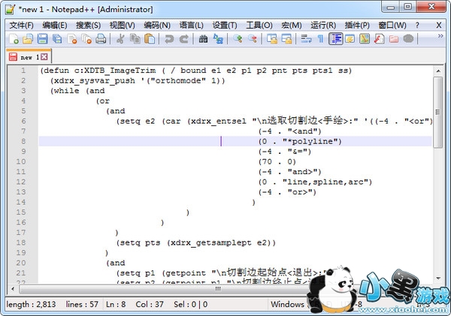This screenshot has height=316, width=451.
Task: Click the 'lines : 57' status field
Action: [82, 304]
